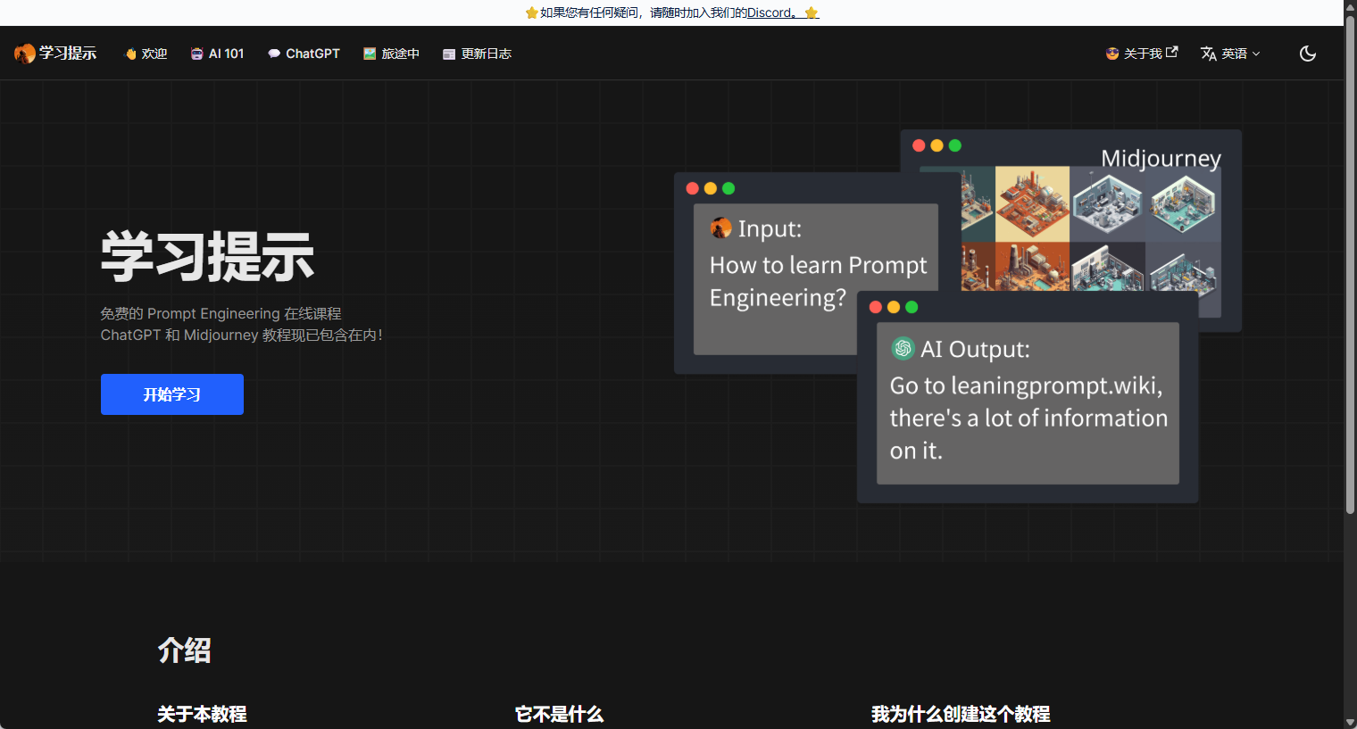Click the ChatGPT logo icon by AI Output
1357x729 pixels.
[903, 348]
